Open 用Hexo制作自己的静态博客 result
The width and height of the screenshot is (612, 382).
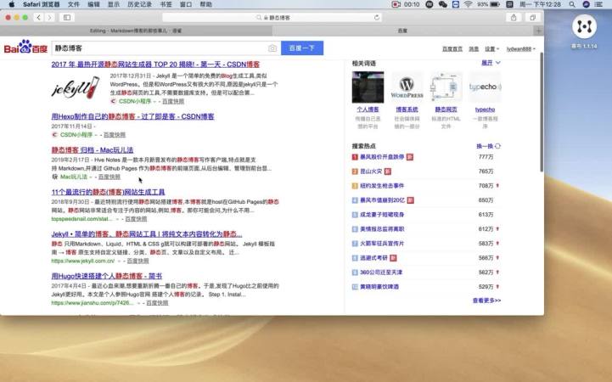click(132, 116)
